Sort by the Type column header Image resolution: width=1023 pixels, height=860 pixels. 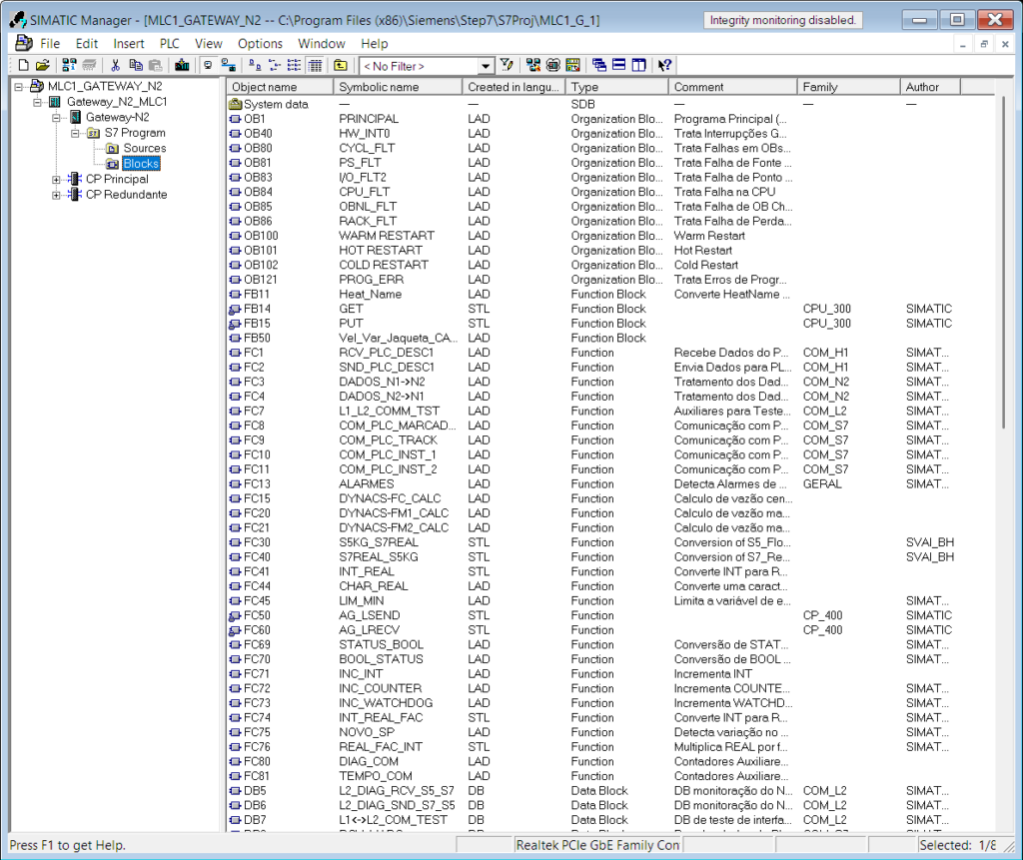(617, 87)
